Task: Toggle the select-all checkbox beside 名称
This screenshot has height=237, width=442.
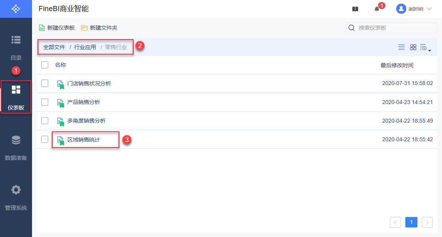Action: pos(45,65)
